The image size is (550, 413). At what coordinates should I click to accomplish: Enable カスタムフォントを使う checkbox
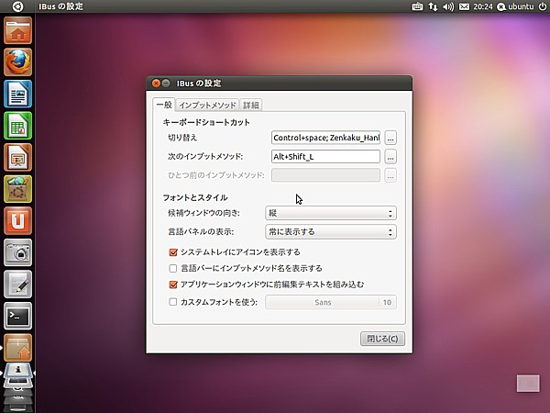pos(173,302)
